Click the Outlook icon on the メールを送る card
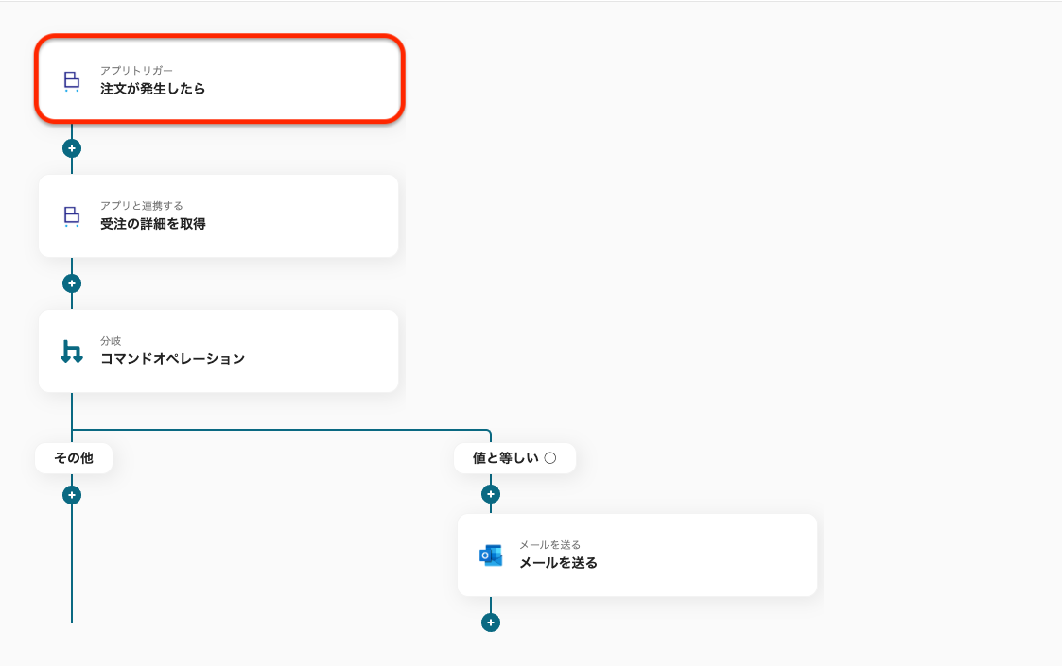 coord(491,555)
